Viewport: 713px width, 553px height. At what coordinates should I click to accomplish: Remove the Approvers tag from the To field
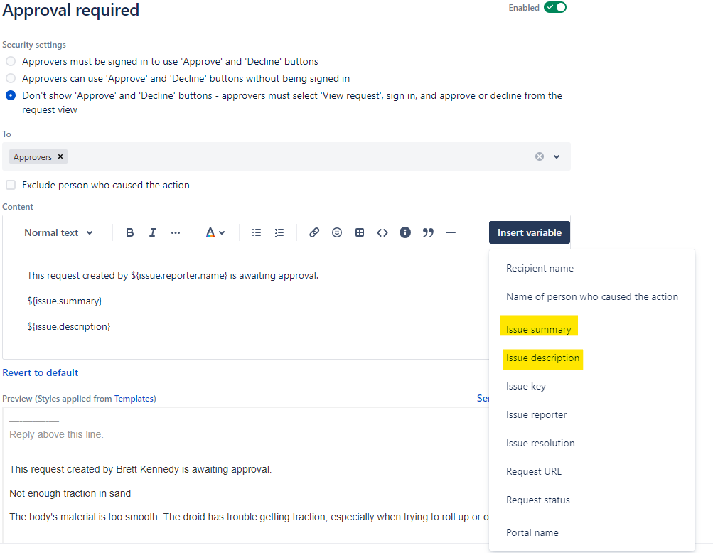[60, 156]
